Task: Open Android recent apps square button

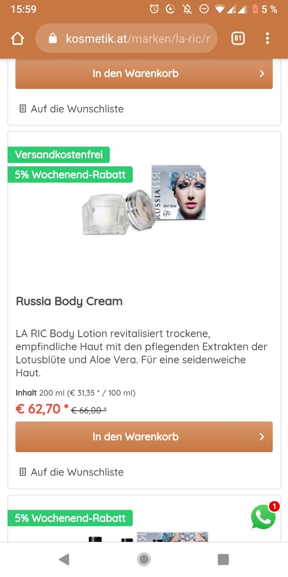Action: 223,559
